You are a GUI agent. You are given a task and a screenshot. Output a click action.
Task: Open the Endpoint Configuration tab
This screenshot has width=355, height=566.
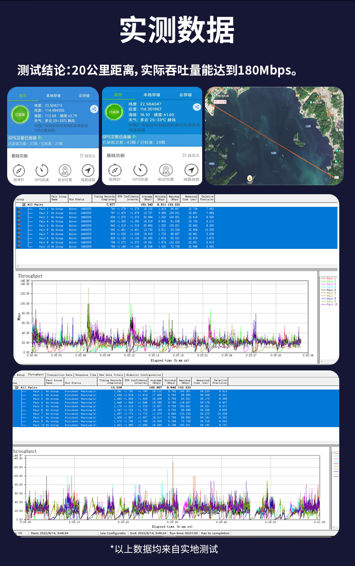pos(143,374)
